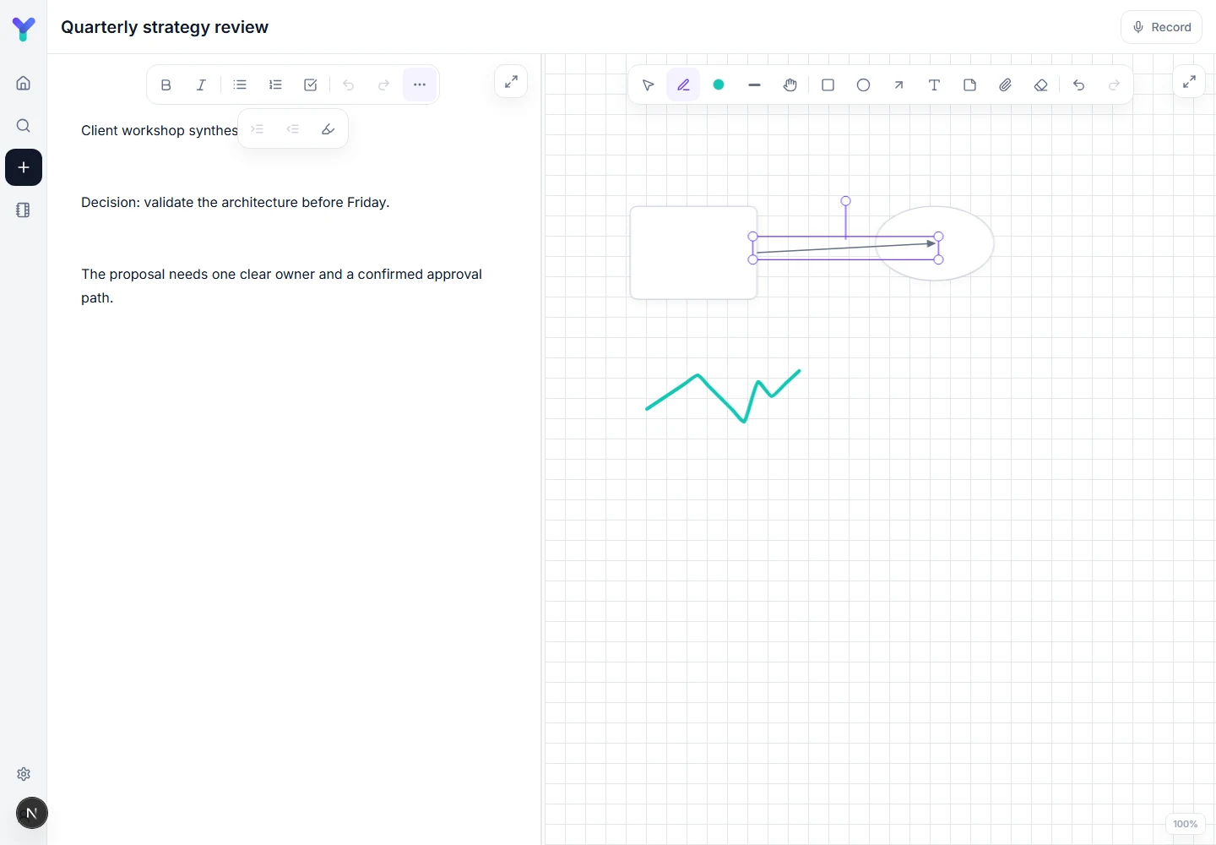Insert a bulleted list
Screen dimensions: 1216x845
[240, 84]
